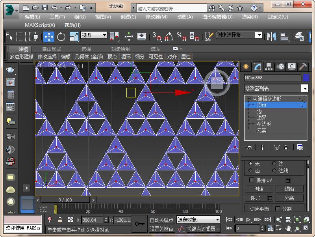This screenshot has width=315, height=237.
Task: Open the Layer manager icon
Action: tap(299, 37)
